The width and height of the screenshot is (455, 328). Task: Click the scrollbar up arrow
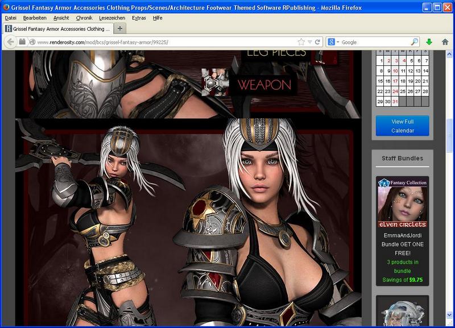449,54
